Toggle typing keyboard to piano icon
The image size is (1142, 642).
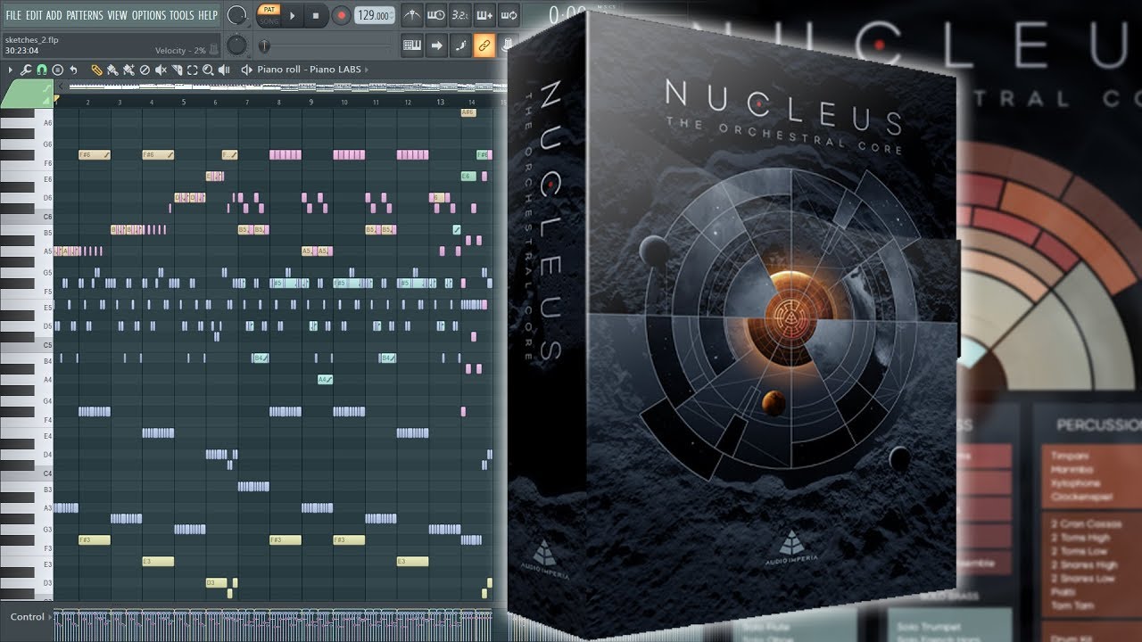pyautogui.click(x=412, y=45)
